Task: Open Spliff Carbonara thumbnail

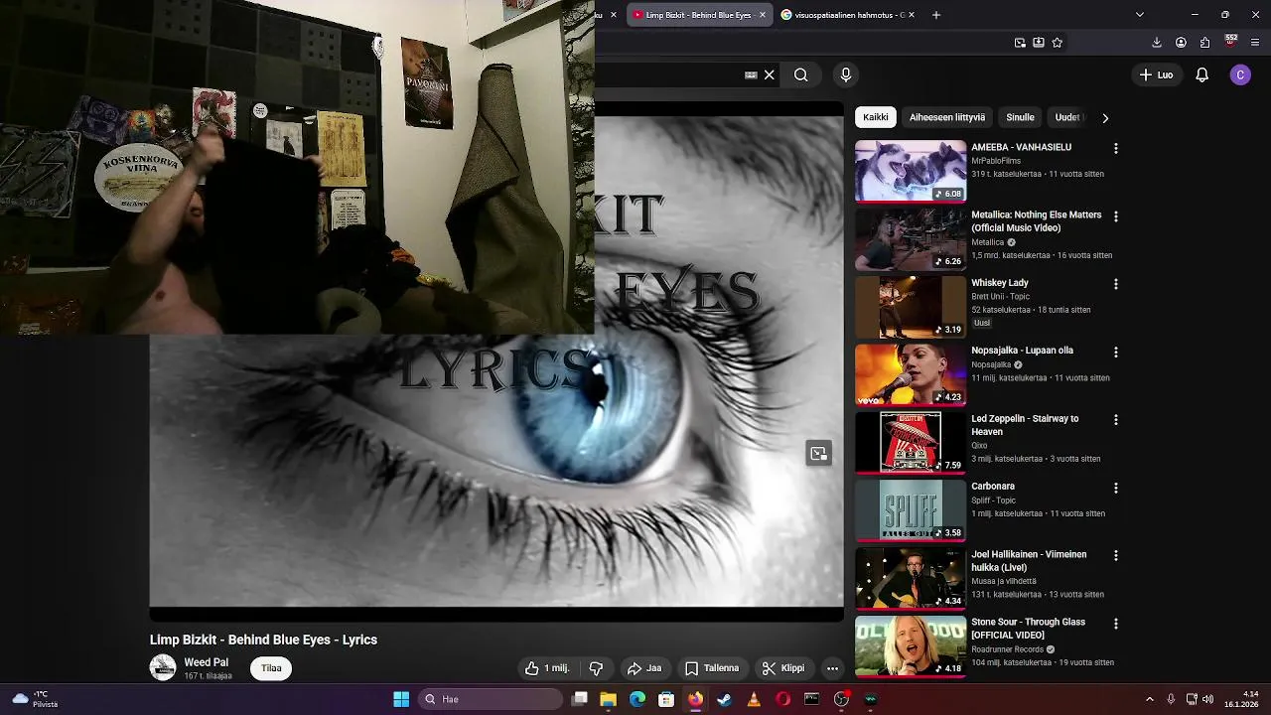Action: pyautogui.click(x=911, y=510)
